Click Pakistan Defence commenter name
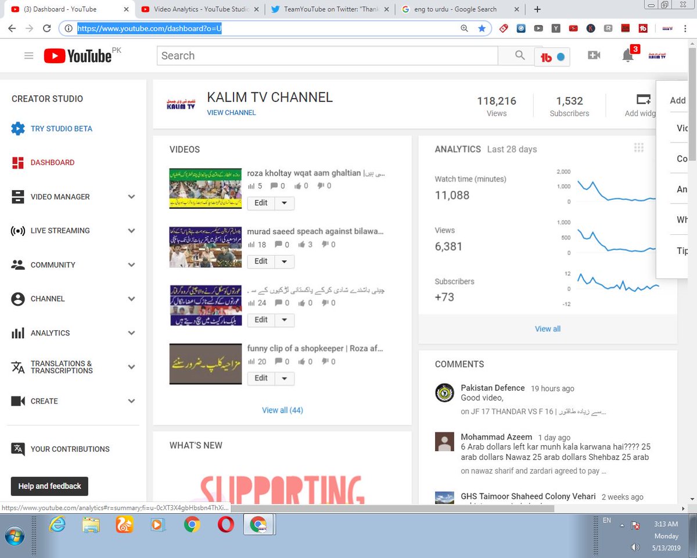Screen dimensions: 697x558 tap(493, 388)
